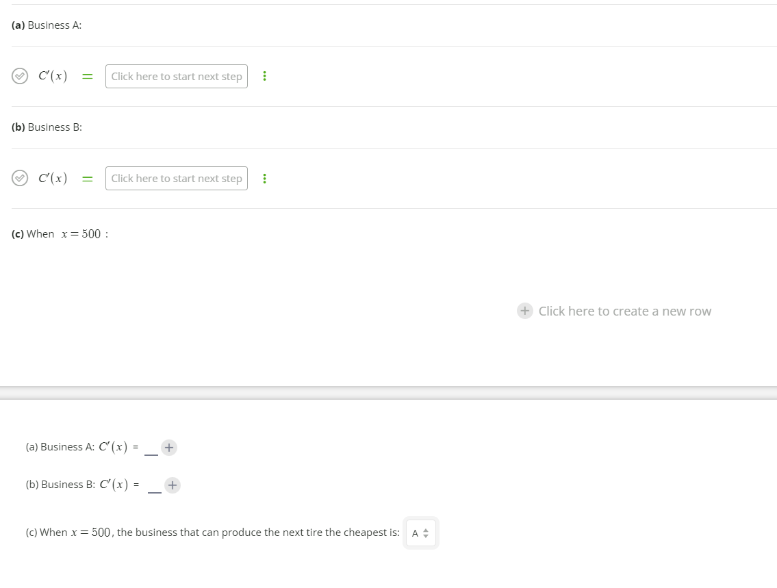The image size is (777, 588).
Task: Click the green equals sign in part (a)
Action: (87, 76)
